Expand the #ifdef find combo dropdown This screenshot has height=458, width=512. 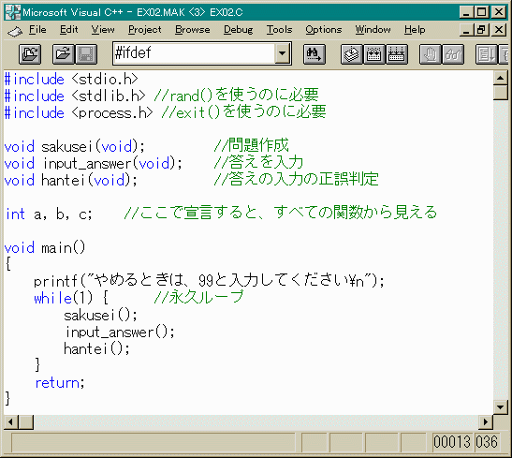click(x=283, y=53)
